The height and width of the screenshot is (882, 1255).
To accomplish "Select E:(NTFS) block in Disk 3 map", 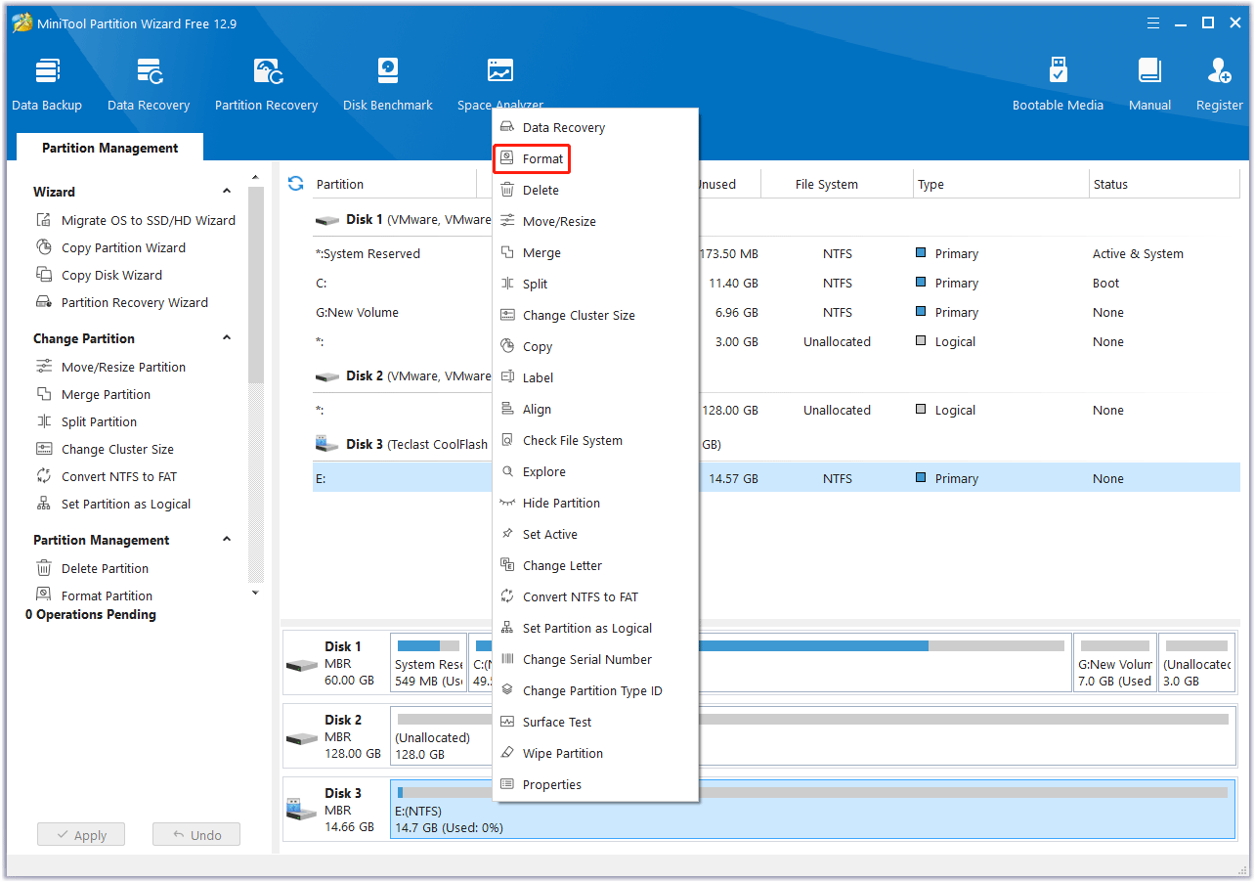I will [x=813, y=809].
